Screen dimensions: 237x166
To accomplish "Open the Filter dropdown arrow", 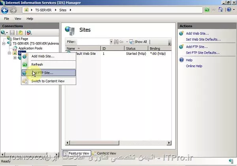I will [111, 42].
